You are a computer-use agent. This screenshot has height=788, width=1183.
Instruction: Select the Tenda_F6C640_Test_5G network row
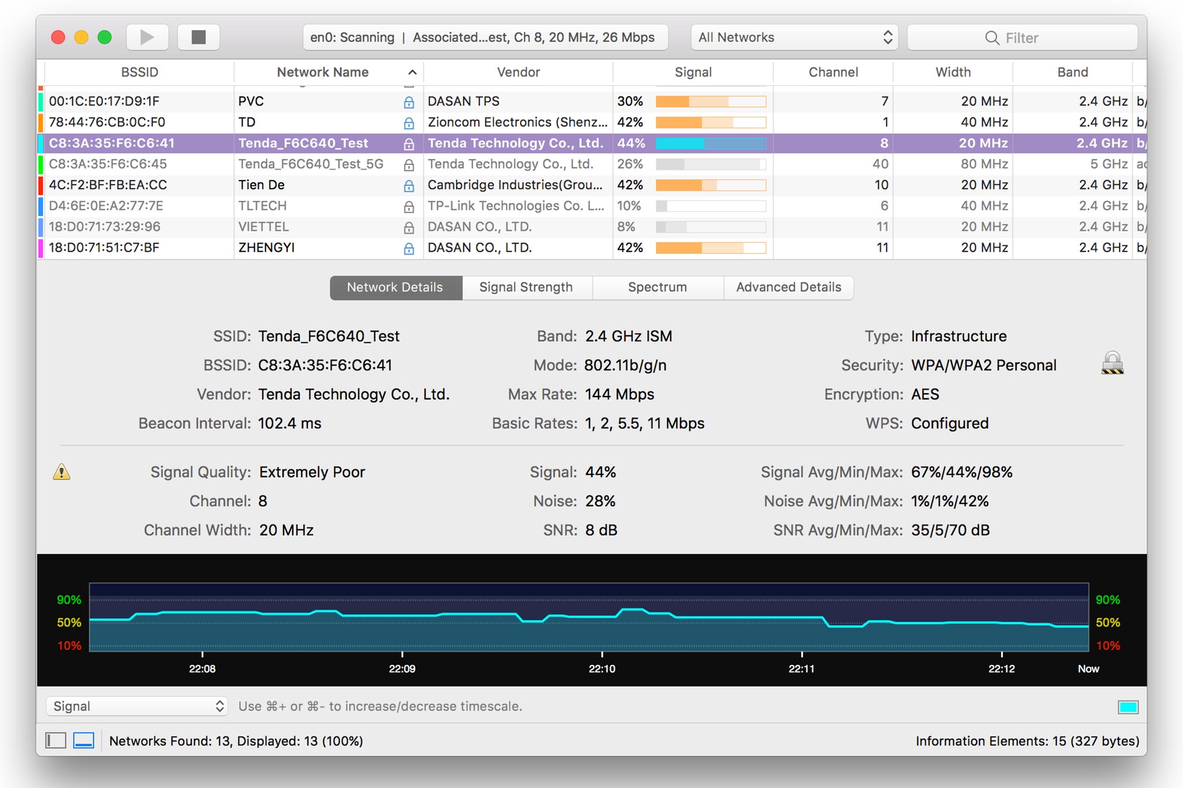[592, 165]
